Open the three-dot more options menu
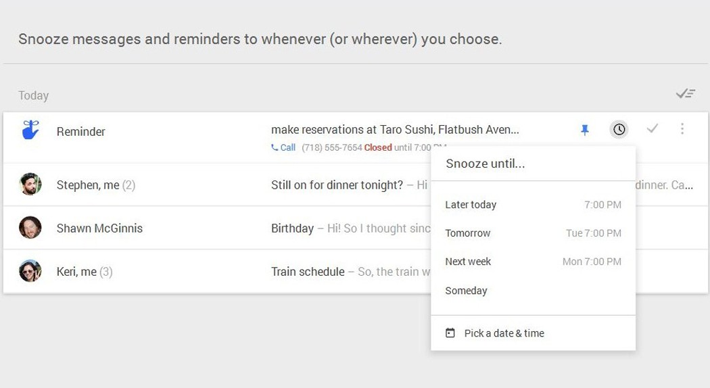This screenshot has height=388, width=710. (x=682, y=128)
